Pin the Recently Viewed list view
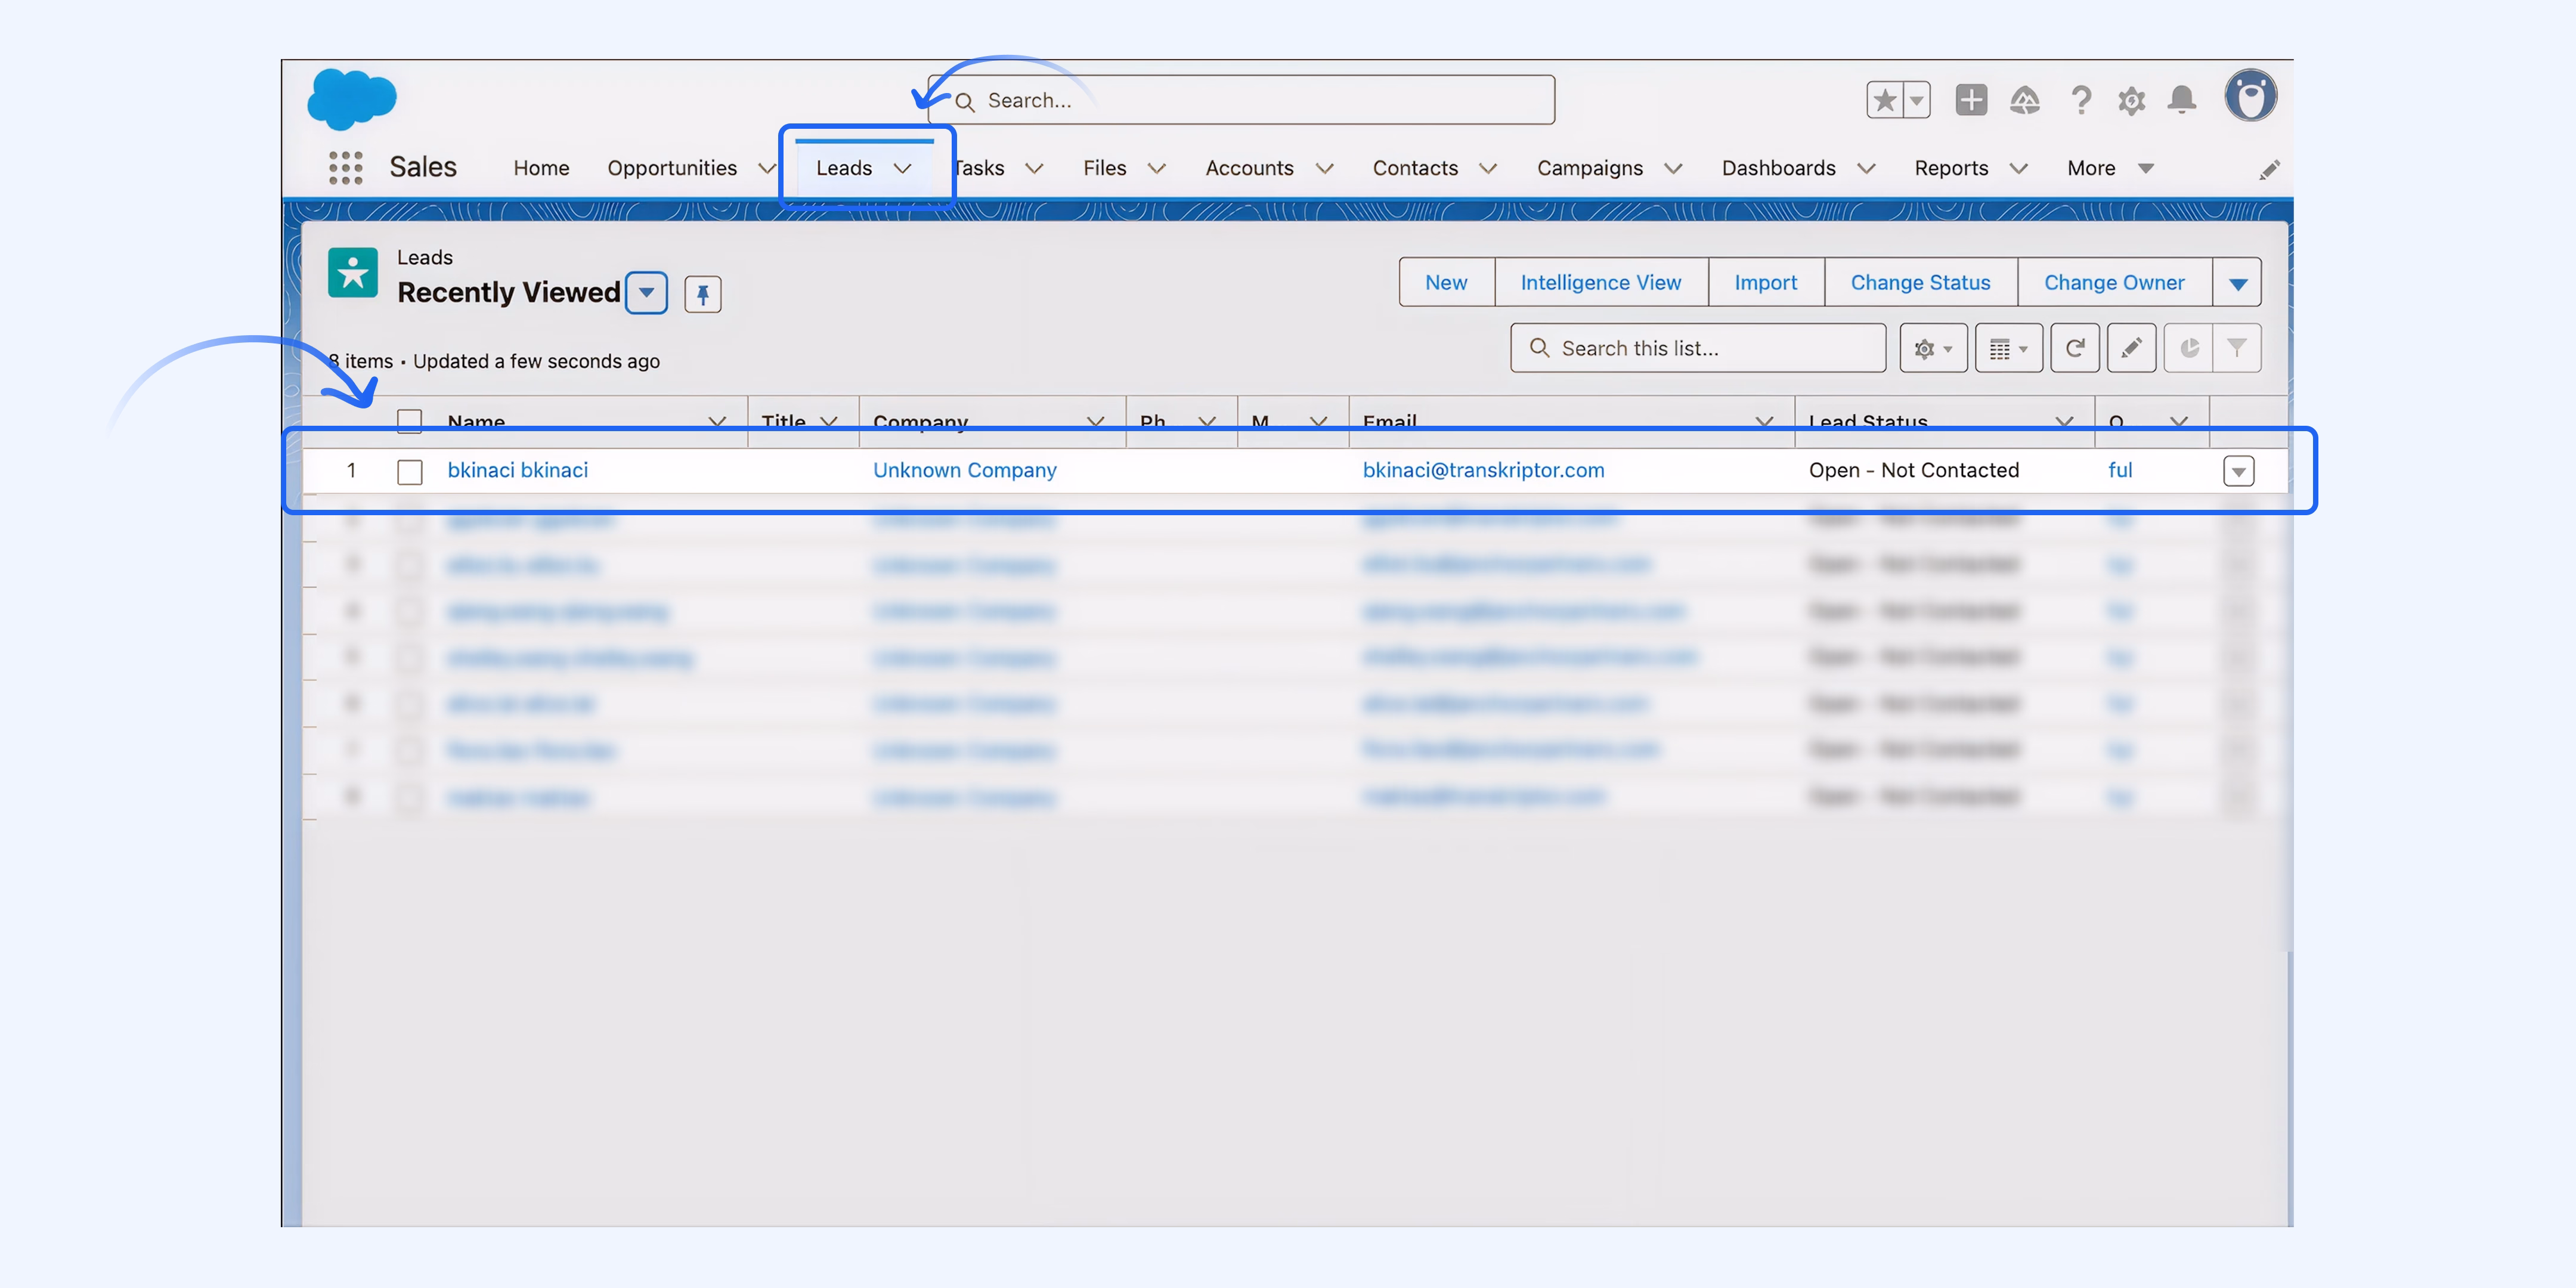The image size is (2576, 1288). [703, 293]
